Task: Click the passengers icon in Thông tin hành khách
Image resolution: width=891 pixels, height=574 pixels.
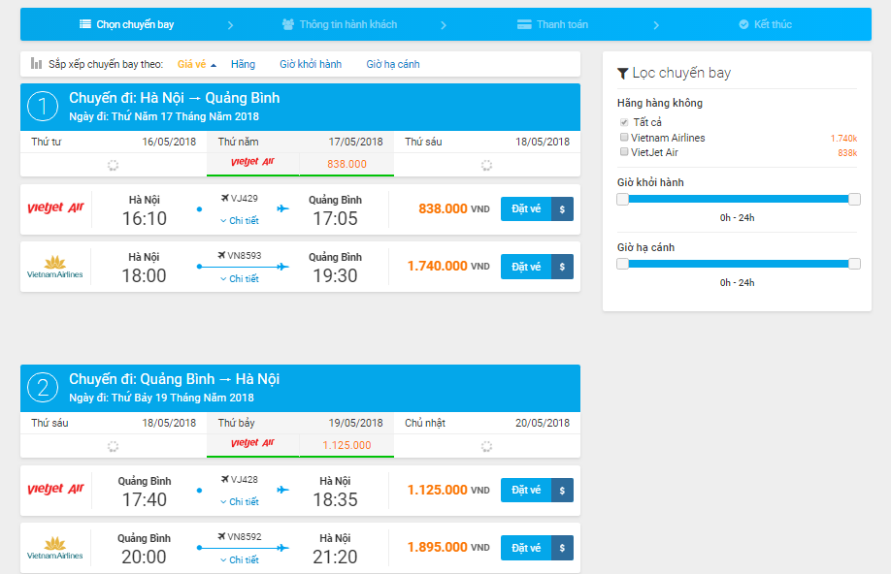Action: (x=288, y=24)
